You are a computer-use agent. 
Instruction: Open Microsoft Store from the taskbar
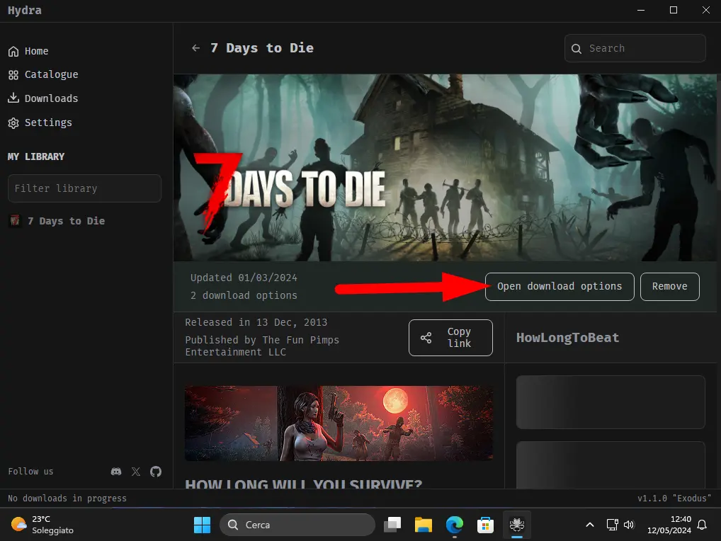click(485, 525)
